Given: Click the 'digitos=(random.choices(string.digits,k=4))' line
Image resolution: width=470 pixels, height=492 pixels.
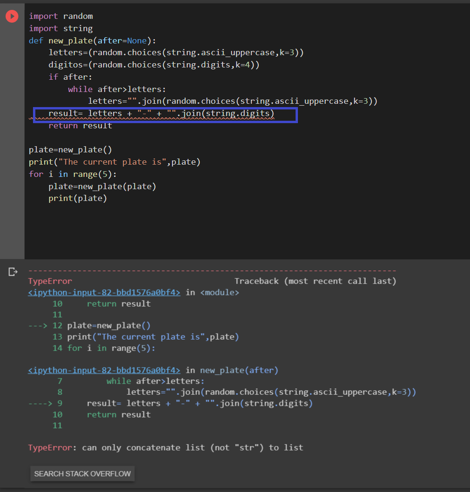Looking at the screenshot, I should point(154,65).
